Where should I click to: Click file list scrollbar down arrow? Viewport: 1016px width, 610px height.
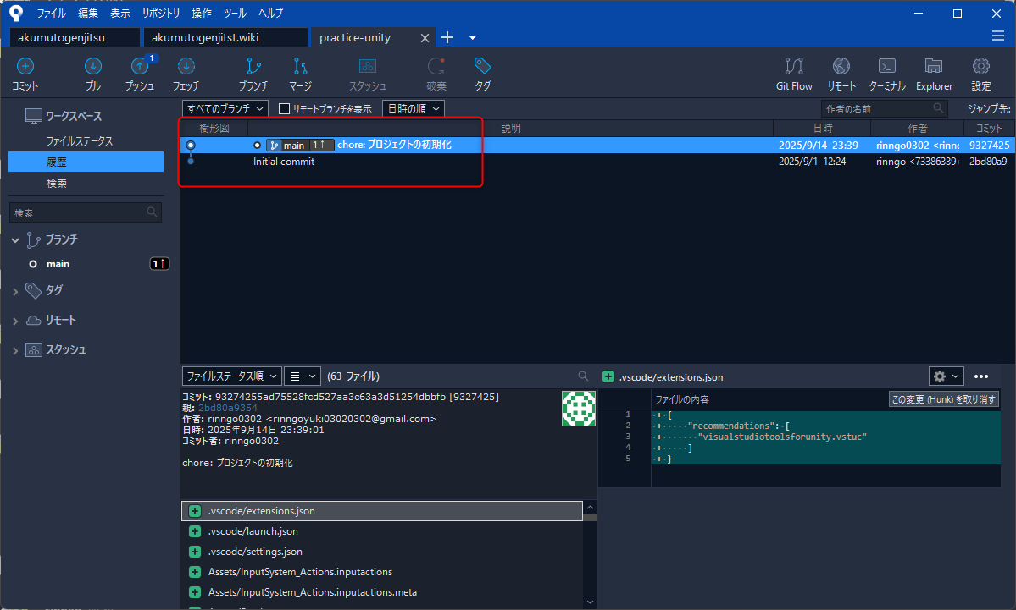pos(590,602)
